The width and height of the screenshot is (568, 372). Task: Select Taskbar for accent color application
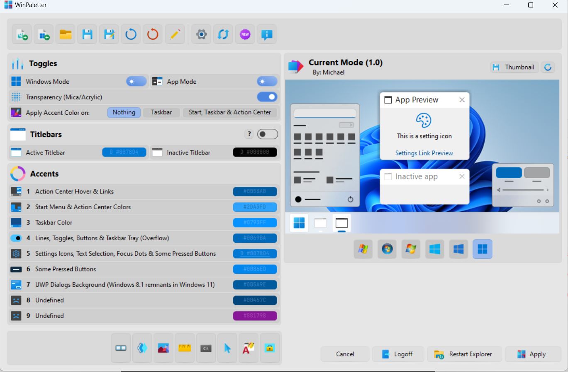(161, 112)
